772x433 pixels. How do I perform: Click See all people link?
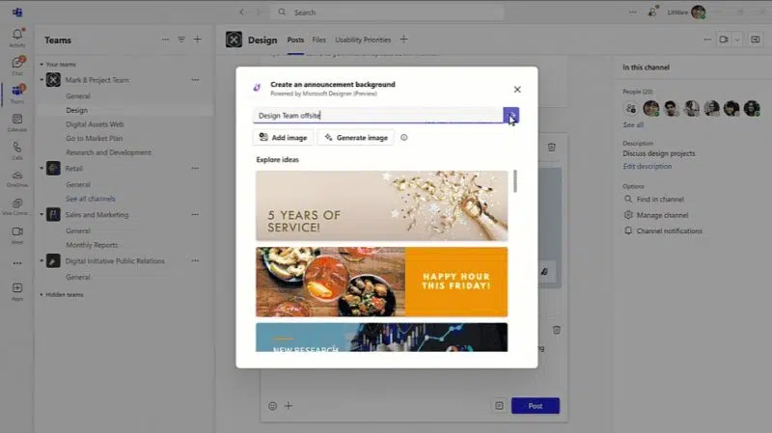click(x=633, y=125)
